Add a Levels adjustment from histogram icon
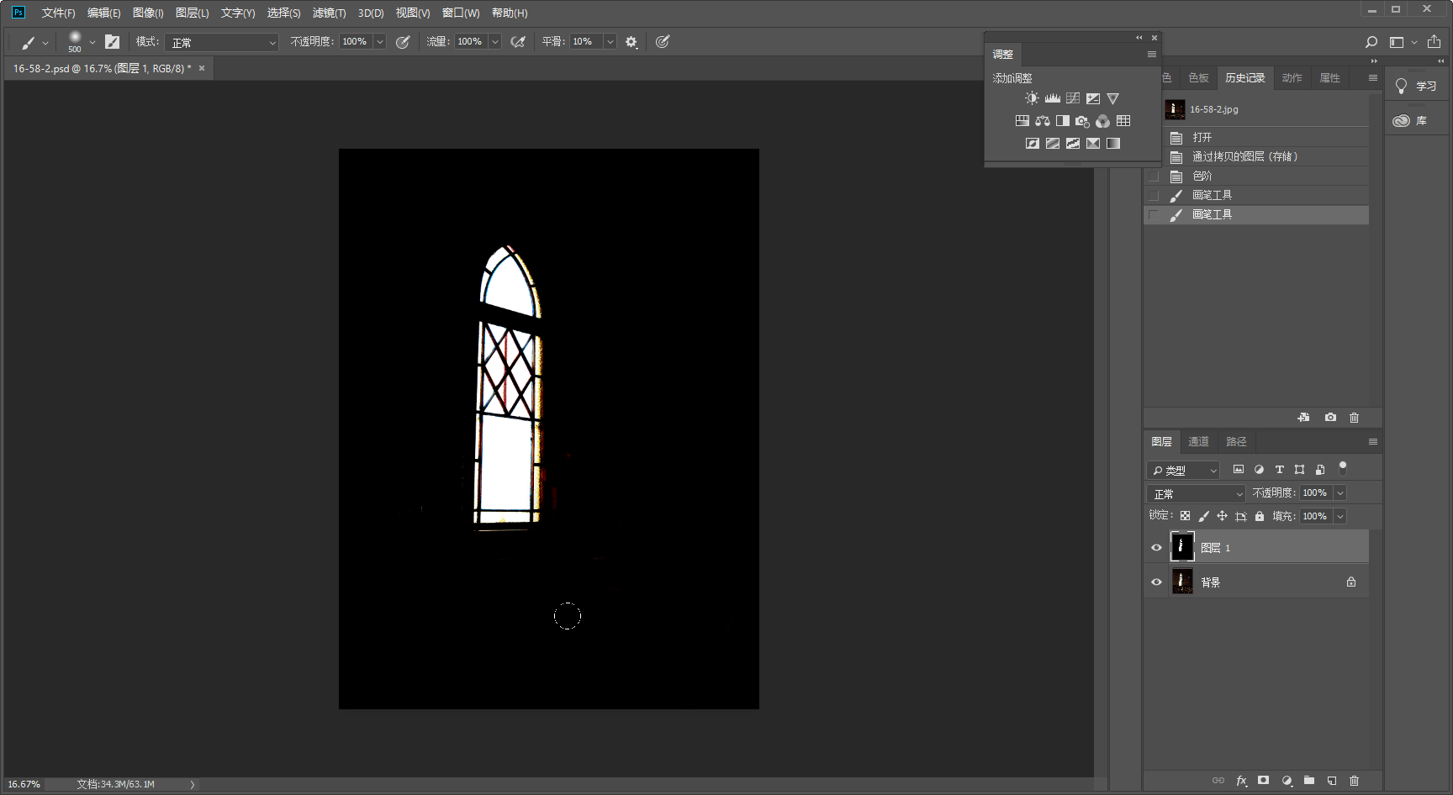 [1052, 98]
